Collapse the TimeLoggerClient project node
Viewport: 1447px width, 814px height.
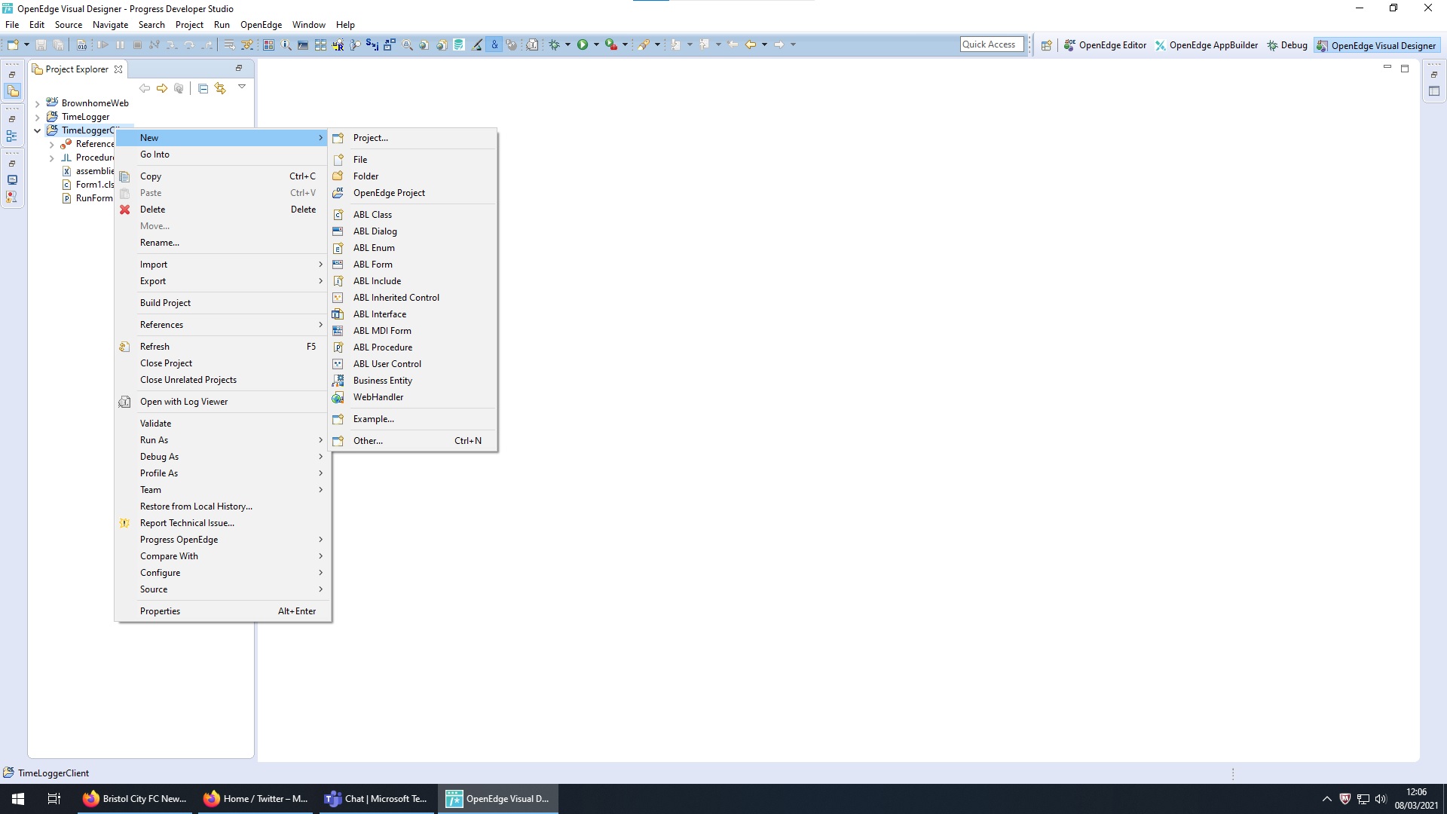point(37,130)
